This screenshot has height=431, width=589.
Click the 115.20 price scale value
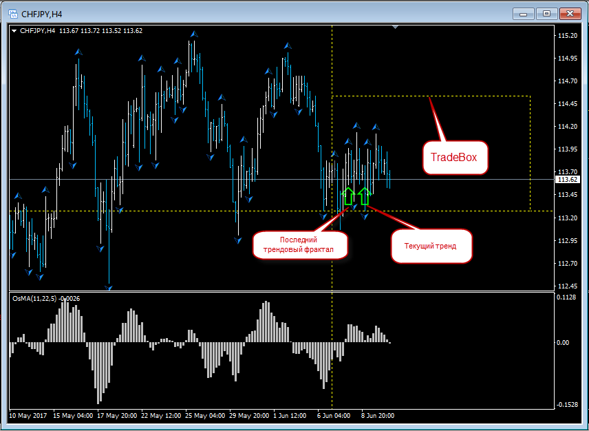click(568, 36)
